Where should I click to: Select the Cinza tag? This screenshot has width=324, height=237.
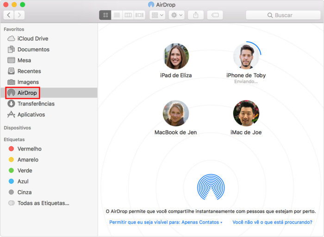(x=49, y=192)
